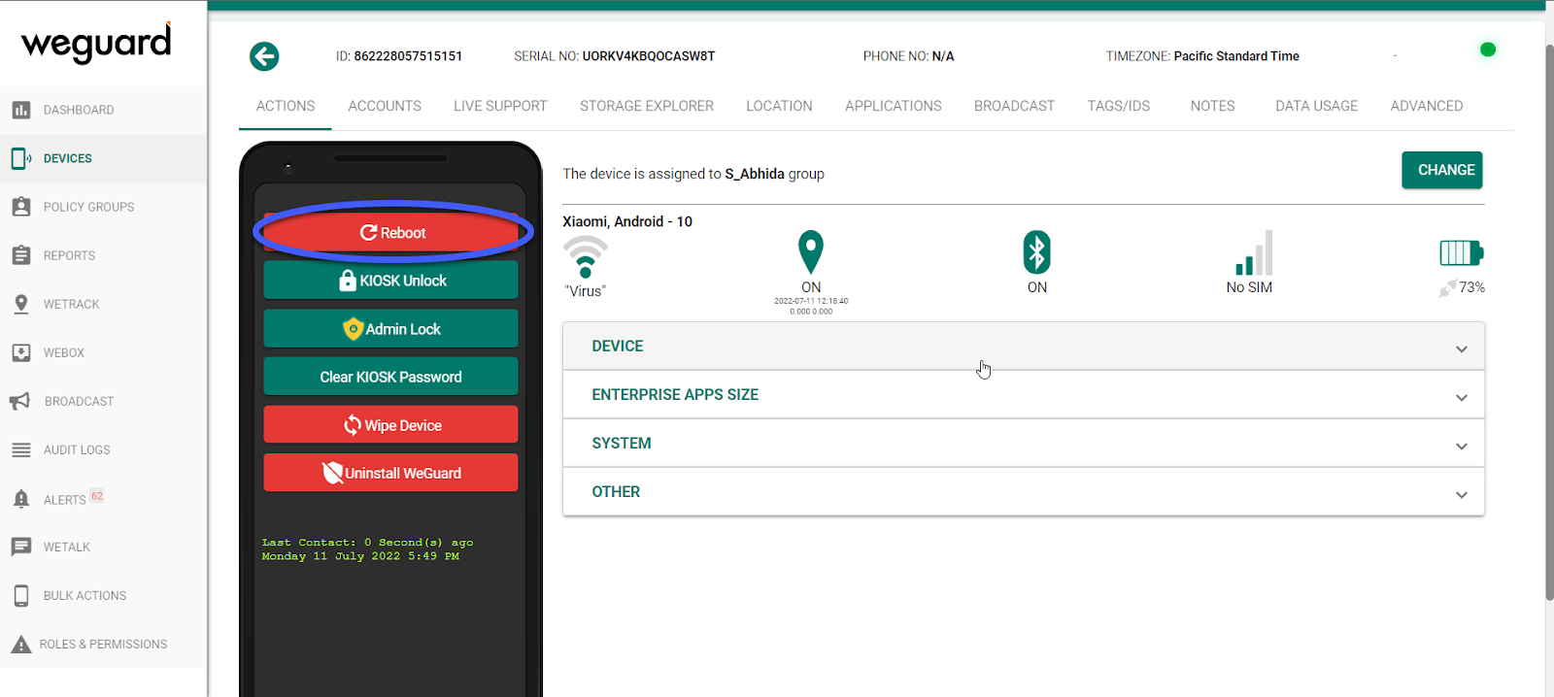Click the Wi-Fi status icon

point(585,256)
